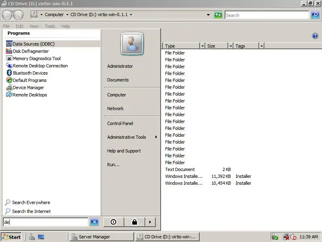Open Documents from Start menu
Viewport: 322px width, 242px height.
point(118,80)
